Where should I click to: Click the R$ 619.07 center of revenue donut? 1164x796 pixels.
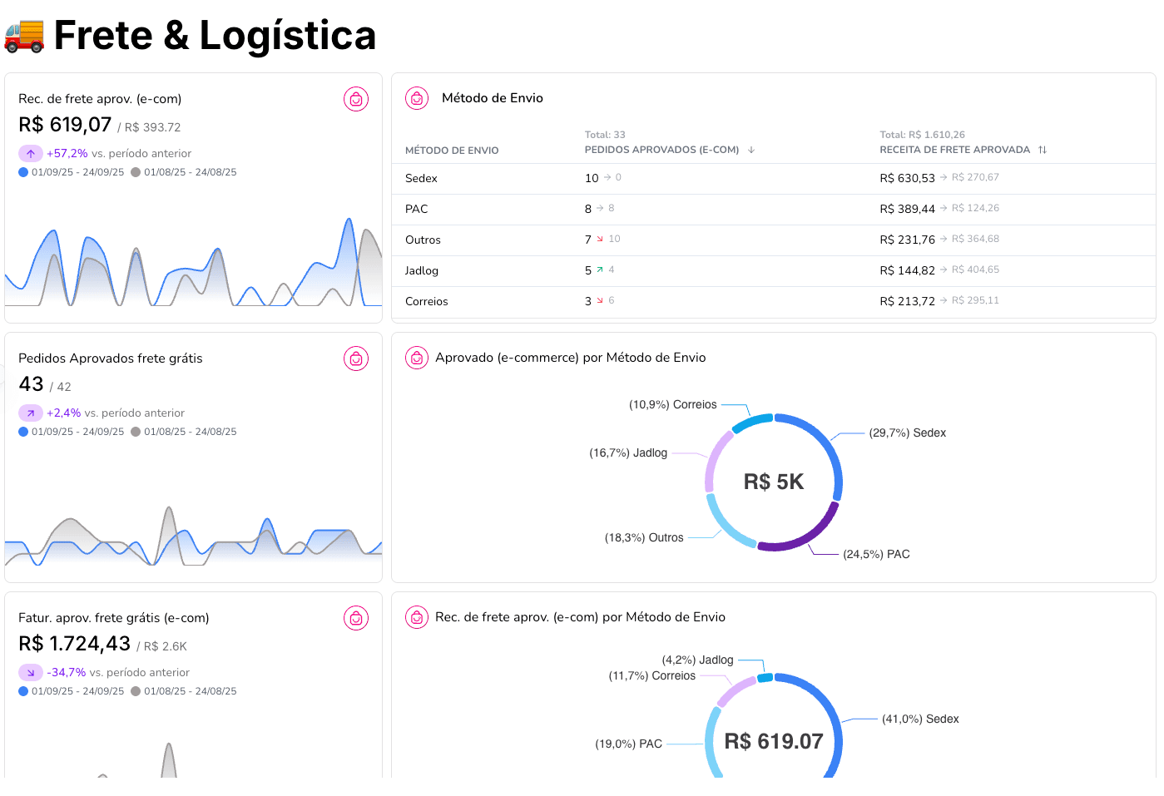pyautogui.click(x=774, y=741)
